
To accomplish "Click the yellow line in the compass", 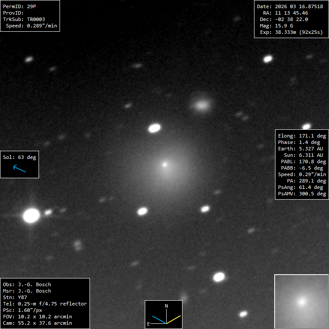I will click(174, 319).
